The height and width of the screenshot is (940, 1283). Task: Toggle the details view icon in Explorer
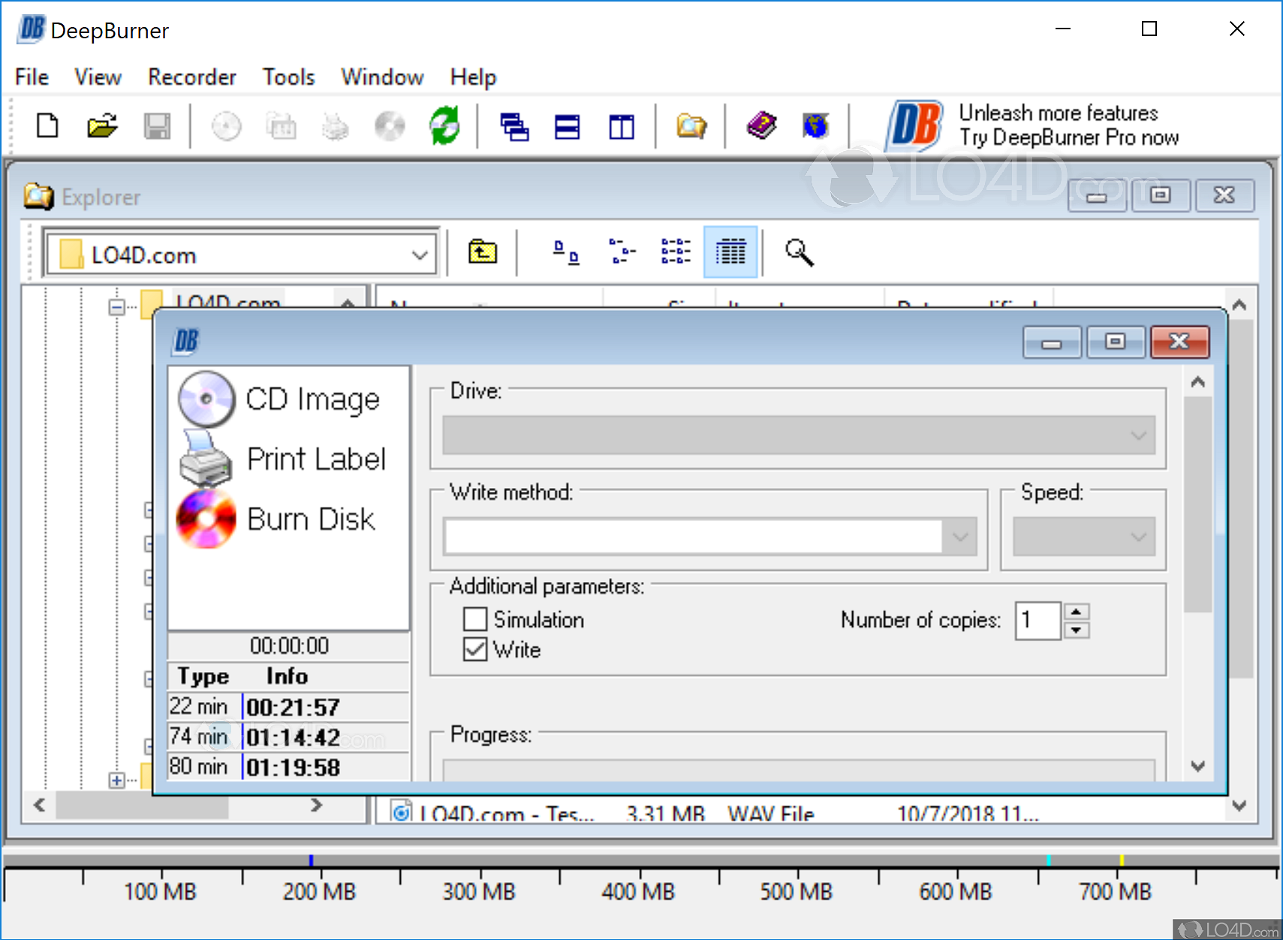[730, 252]
